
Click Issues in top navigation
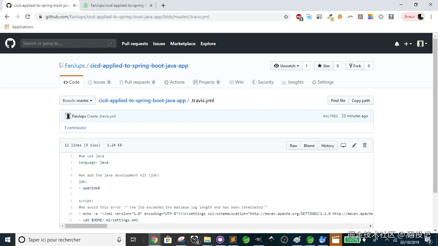point(159,44)
